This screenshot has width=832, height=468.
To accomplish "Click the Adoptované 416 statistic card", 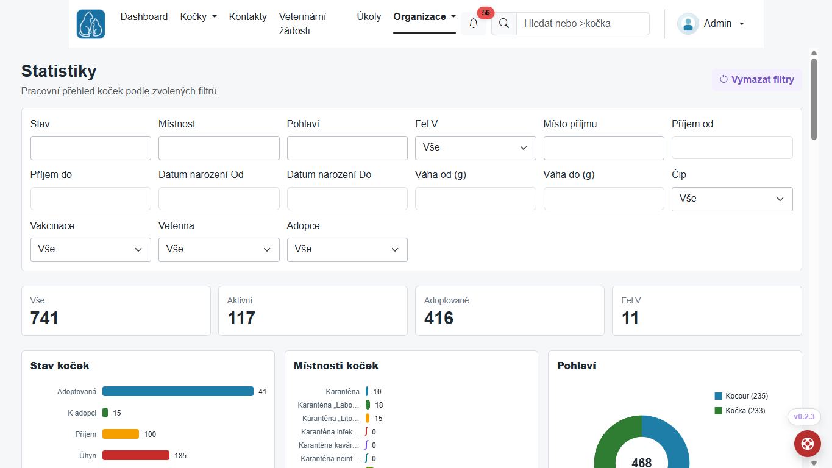I will pos(510,311).
